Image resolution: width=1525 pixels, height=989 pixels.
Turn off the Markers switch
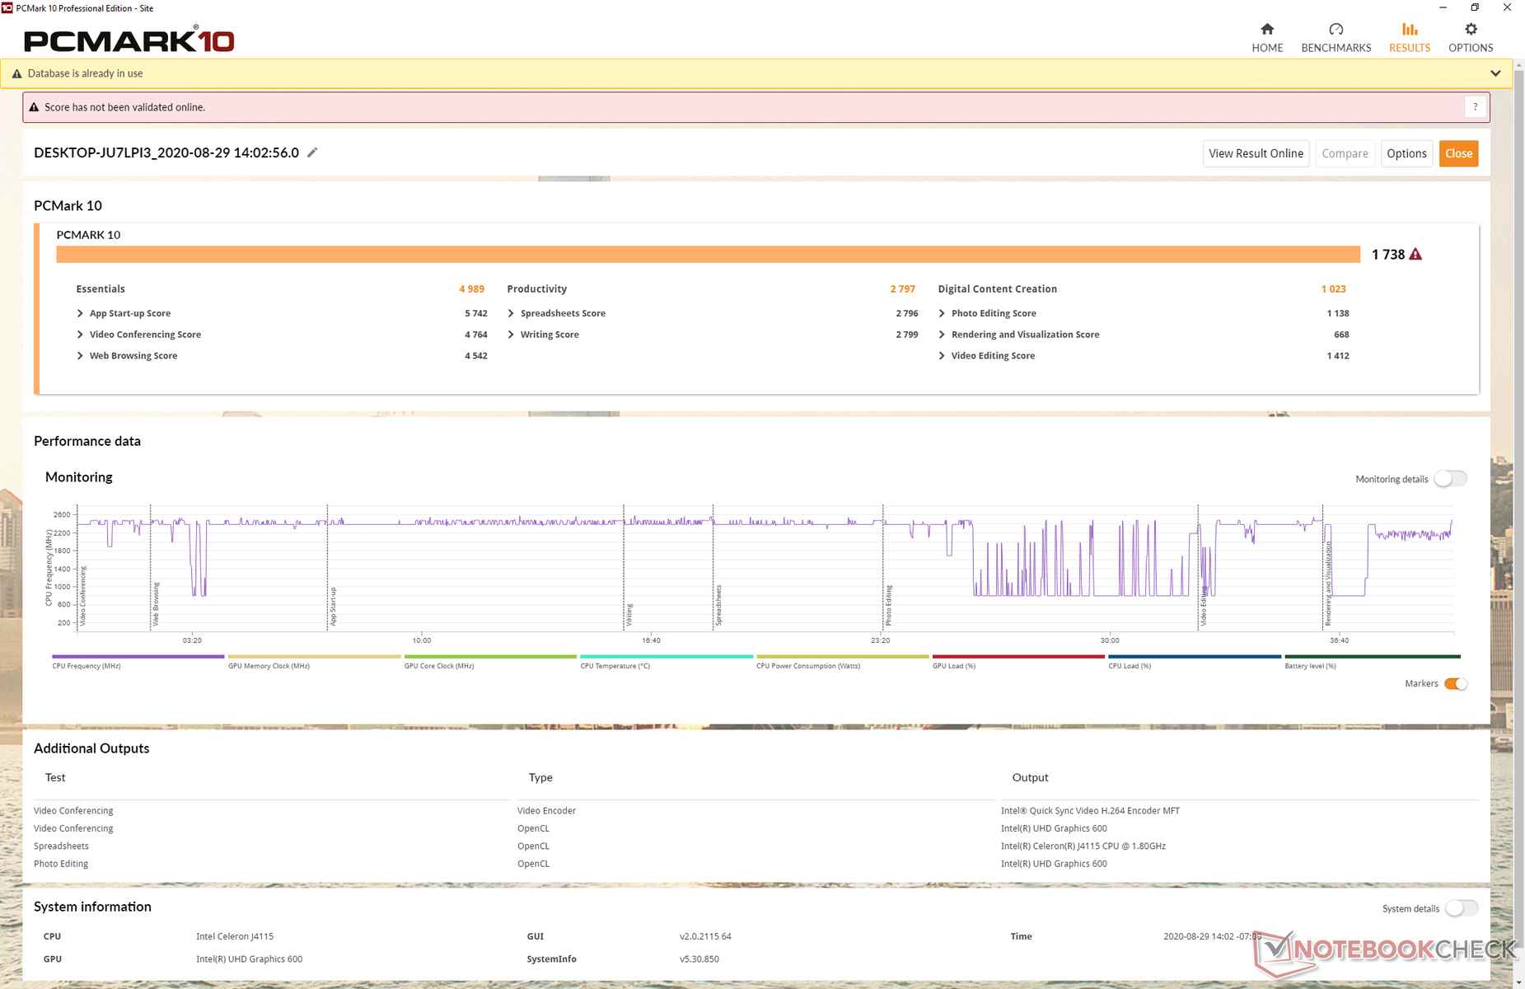coord(1456,683)
